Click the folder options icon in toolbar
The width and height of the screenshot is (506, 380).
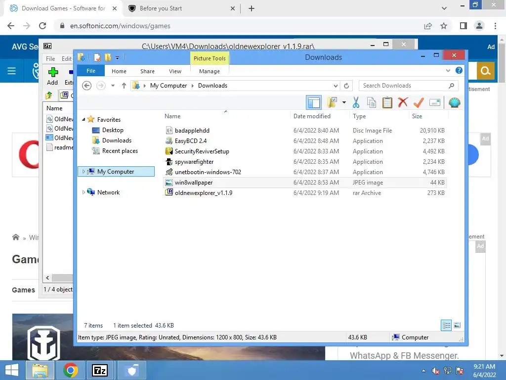(x=332, y=103)
